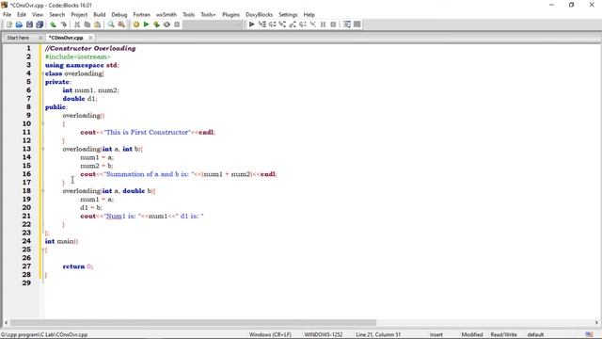Viewport: 602px width, 339px height.
Task: Click the Run to cursor debug icon
Action: 262,24
